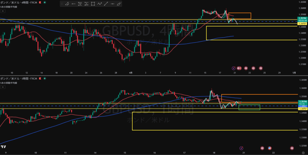
Task: Click the orange rectangle on the 4-hour chart
Action: pos(239,16)
